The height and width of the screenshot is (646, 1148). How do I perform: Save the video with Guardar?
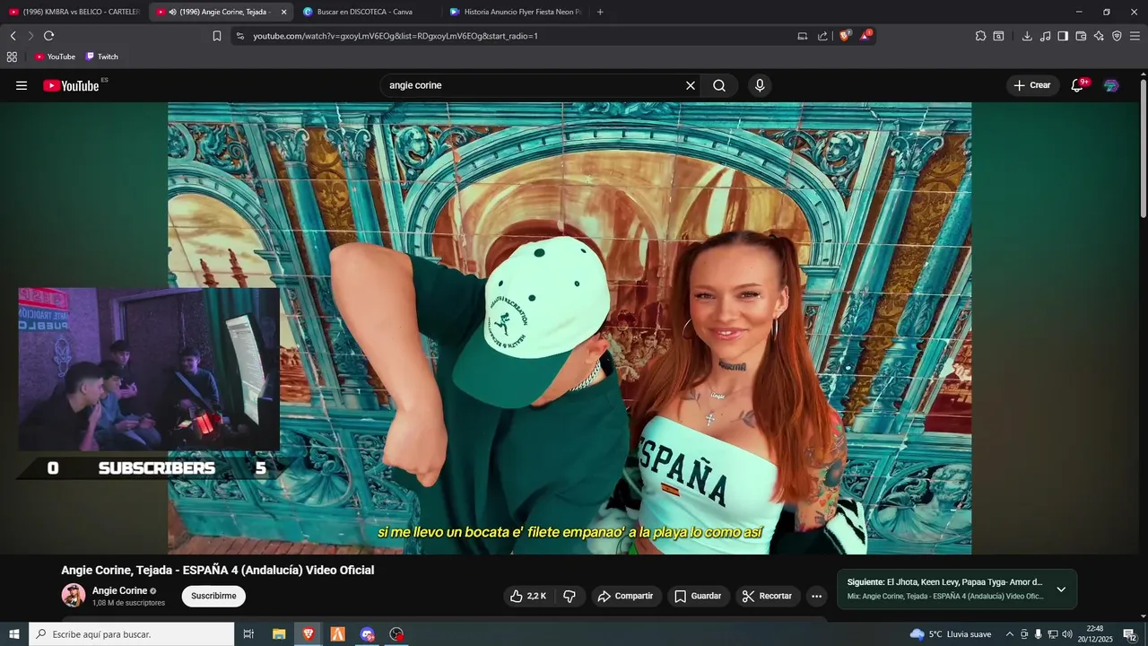pos(698,596)
